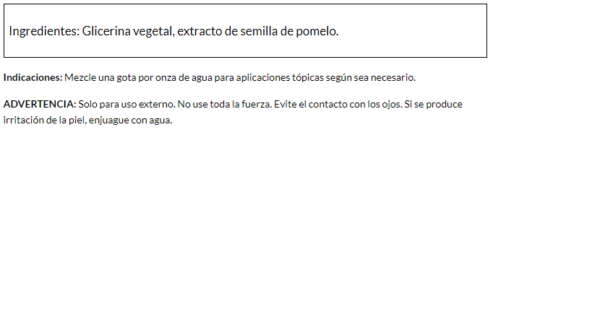The image size is (592, 332).
Task: Click the word "pomelo" in the ingredients box
Action: pyautogui.click(x=317, y=32)
